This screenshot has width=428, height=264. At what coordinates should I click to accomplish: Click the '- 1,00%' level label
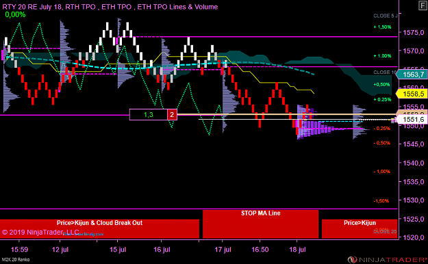(x=382, y=172)
